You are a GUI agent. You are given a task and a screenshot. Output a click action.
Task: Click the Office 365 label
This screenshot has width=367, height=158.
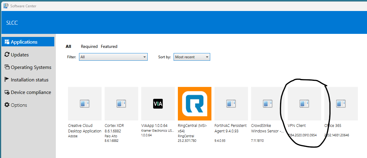pos(333,125)
